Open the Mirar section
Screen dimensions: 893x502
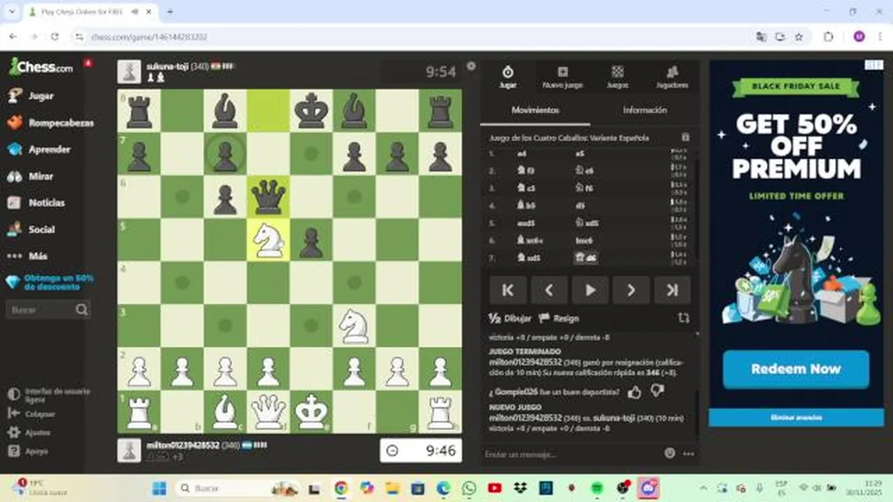tap(31, 176)
